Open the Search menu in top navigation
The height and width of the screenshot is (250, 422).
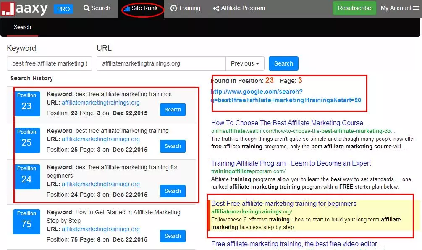(x=97, y=8)
